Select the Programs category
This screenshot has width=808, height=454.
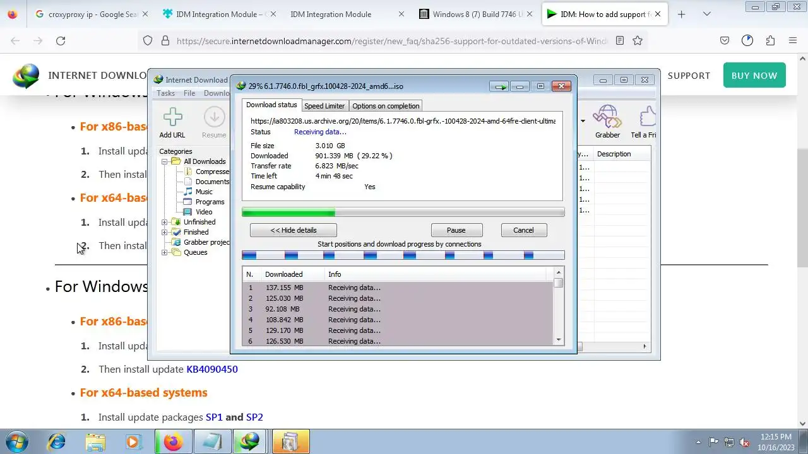[210, 202]
